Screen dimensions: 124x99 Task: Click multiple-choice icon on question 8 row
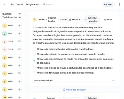[19, 81]
